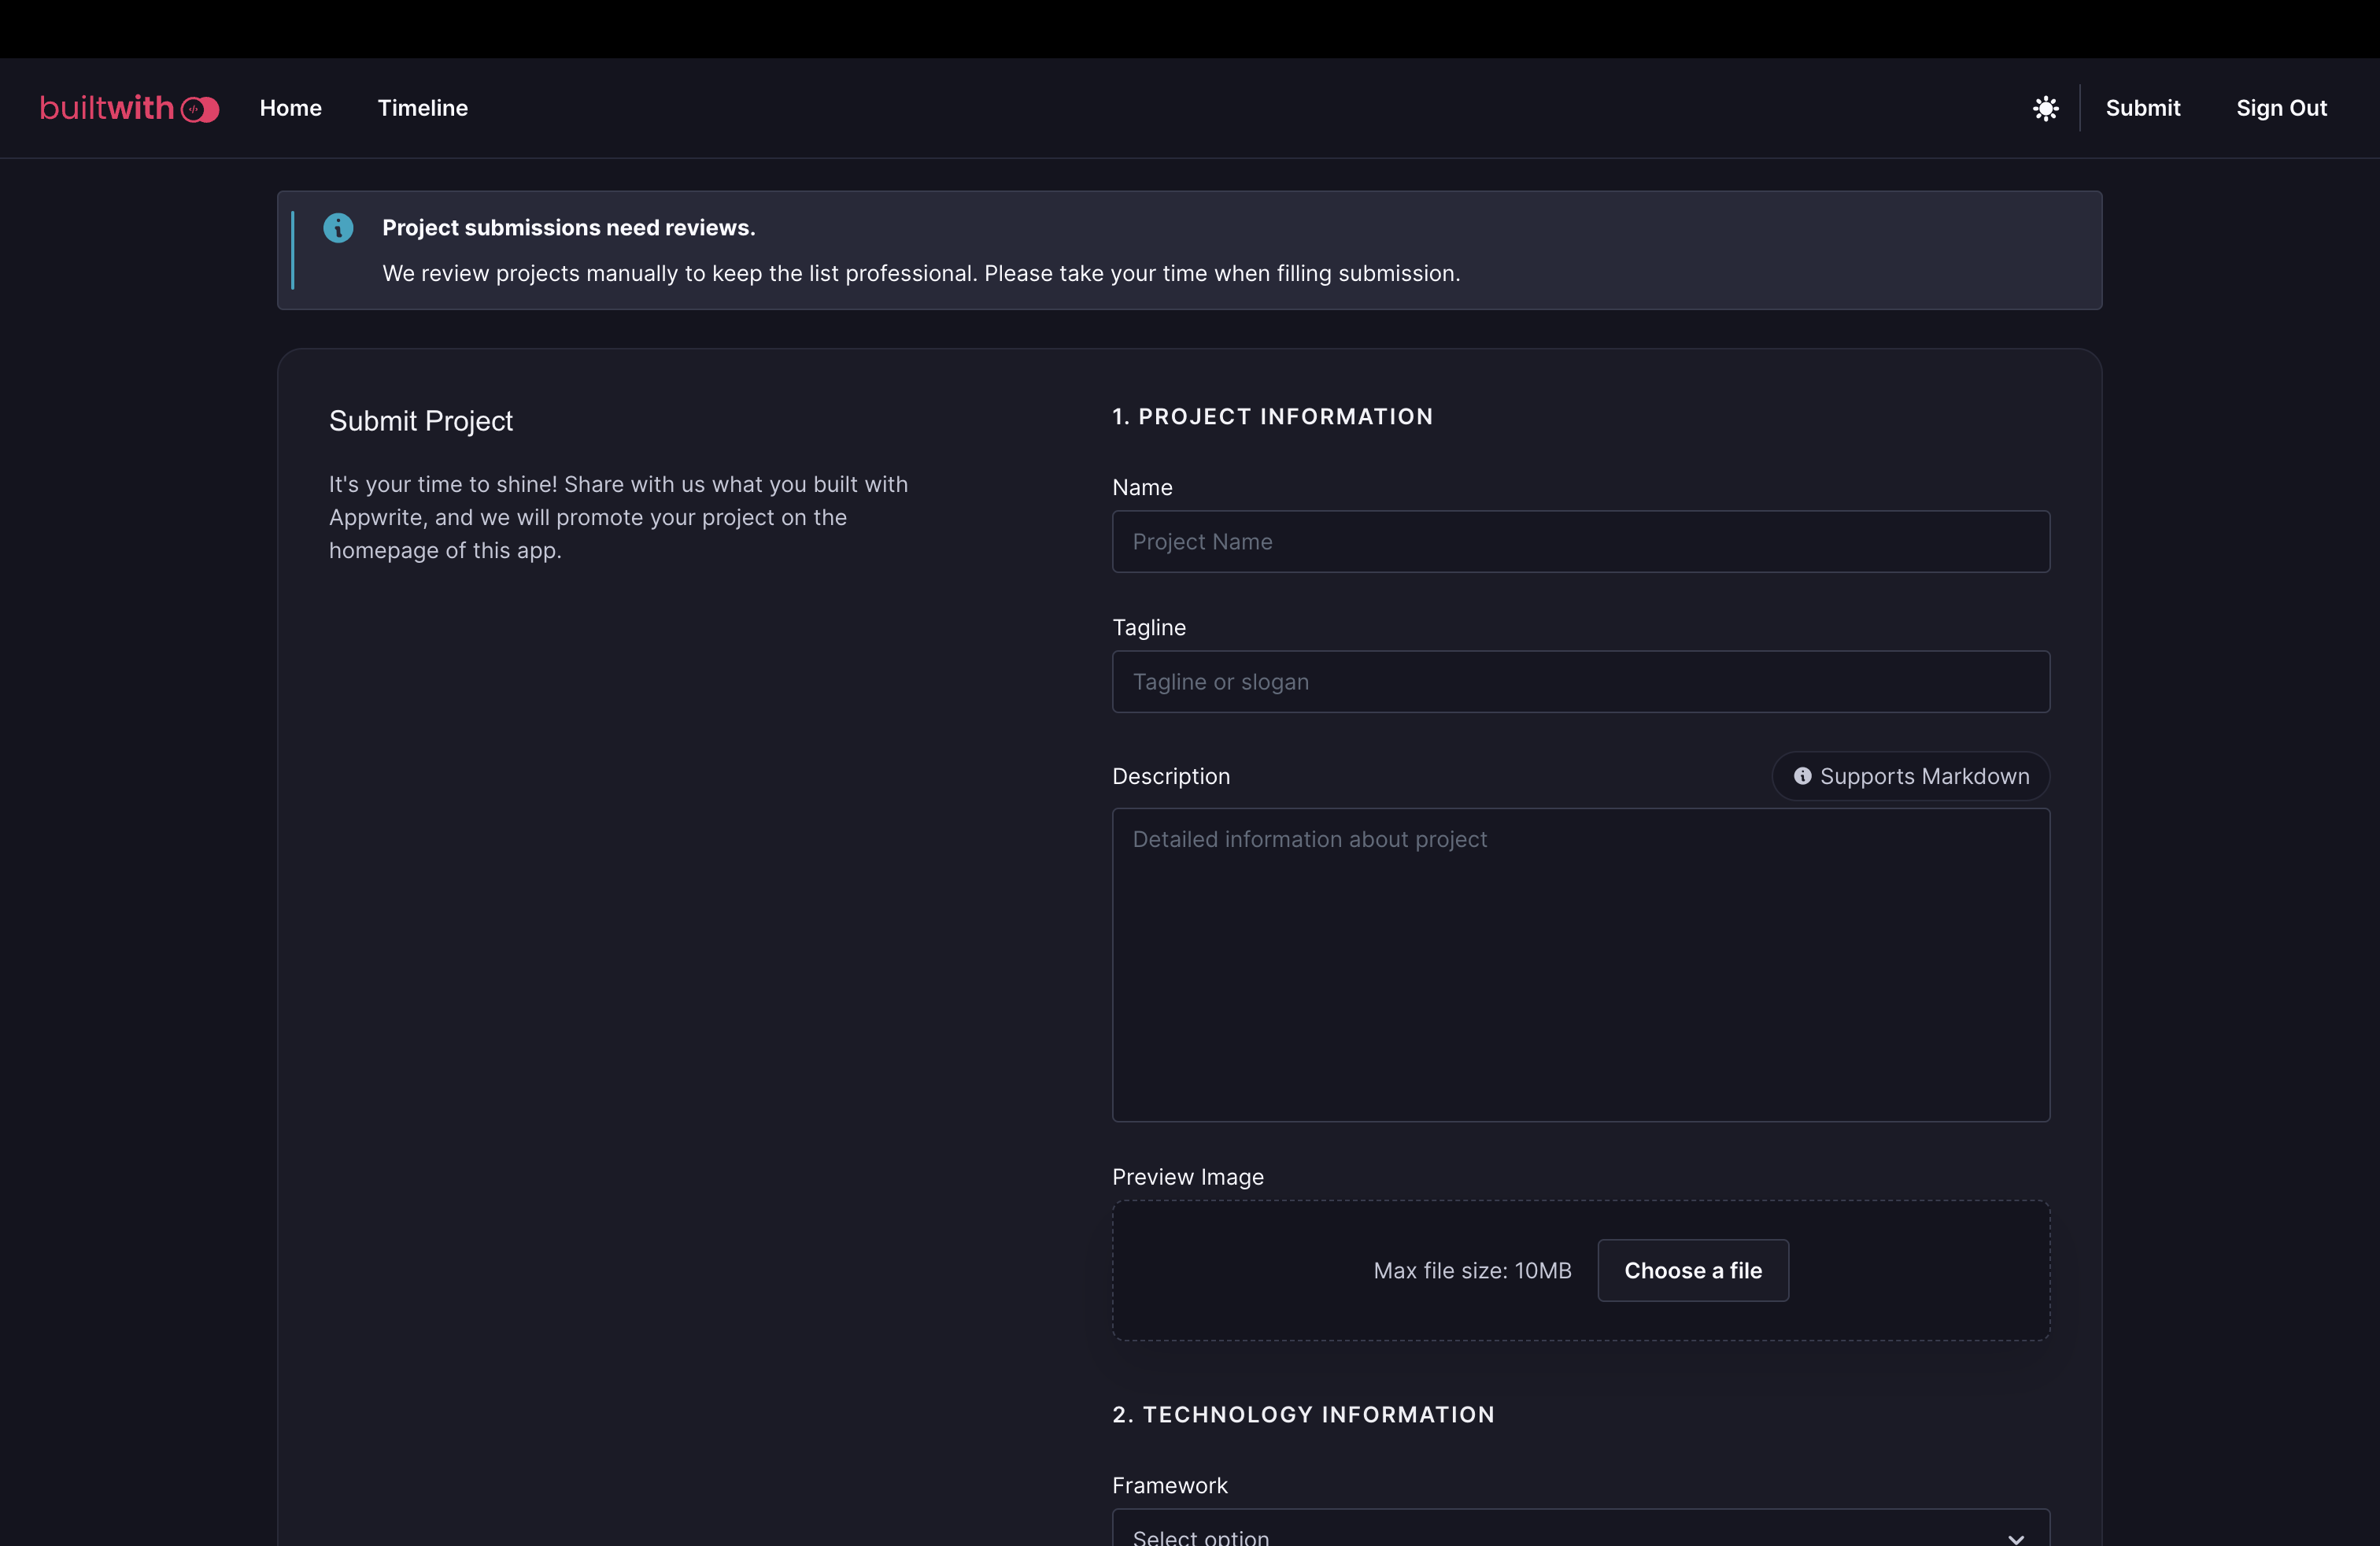2380x1546 pixels.
Task: Open the Timeline nav item
Action: [422, 108]
